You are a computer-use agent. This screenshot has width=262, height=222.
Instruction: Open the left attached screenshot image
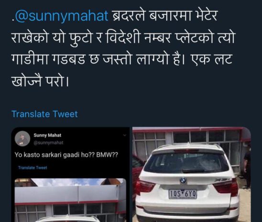70,175
